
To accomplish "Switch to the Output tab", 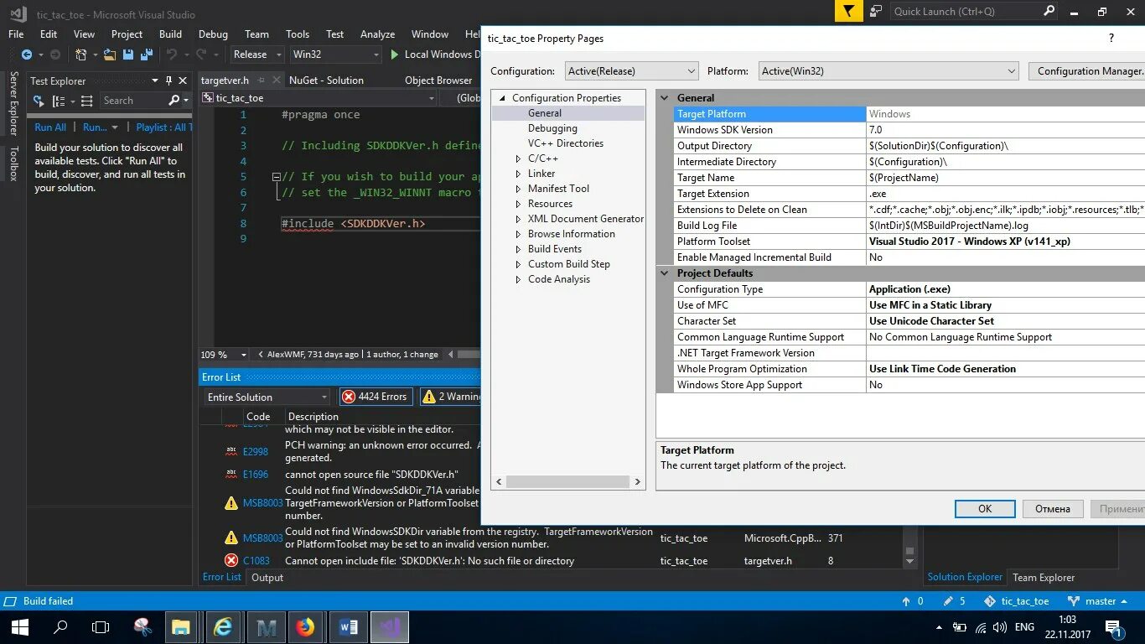I will tap(267, 577).
